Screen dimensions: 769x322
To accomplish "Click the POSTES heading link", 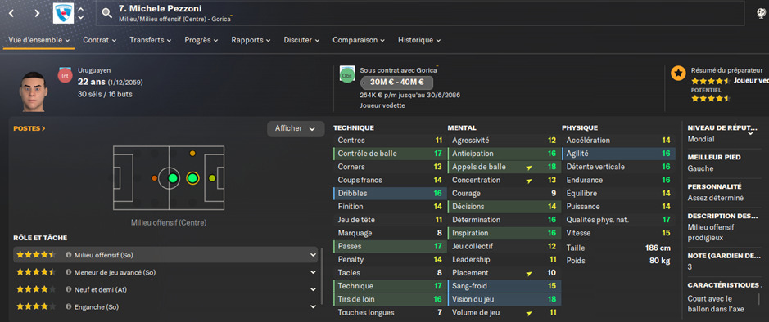I will (29, 128).
